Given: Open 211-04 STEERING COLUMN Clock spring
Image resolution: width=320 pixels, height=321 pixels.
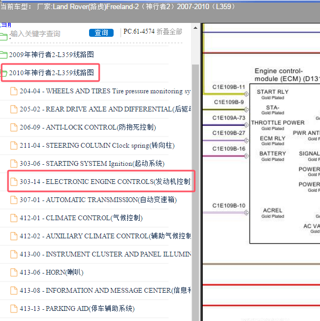Looking at the screenshot, I should 97,146.
